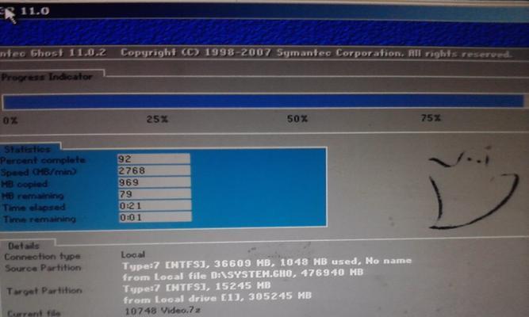Screen dimensions: 529x317
Task: Click the 'from Local file D:\SYSTEM.GHO' line
Action: click(243, 274)
